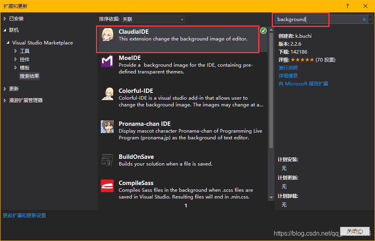Click the 创建者: k.buchi author text
The image size is (375, 241).
tap(295, 36)
